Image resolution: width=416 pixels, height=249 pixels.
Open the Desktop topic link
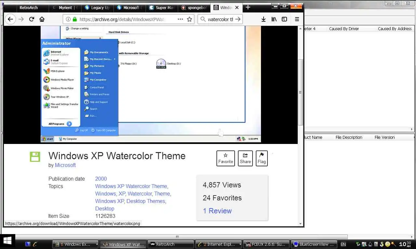[105, 208]
